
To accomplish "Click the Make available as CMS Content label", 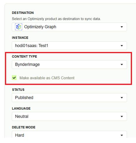I will tap(47, 78).
